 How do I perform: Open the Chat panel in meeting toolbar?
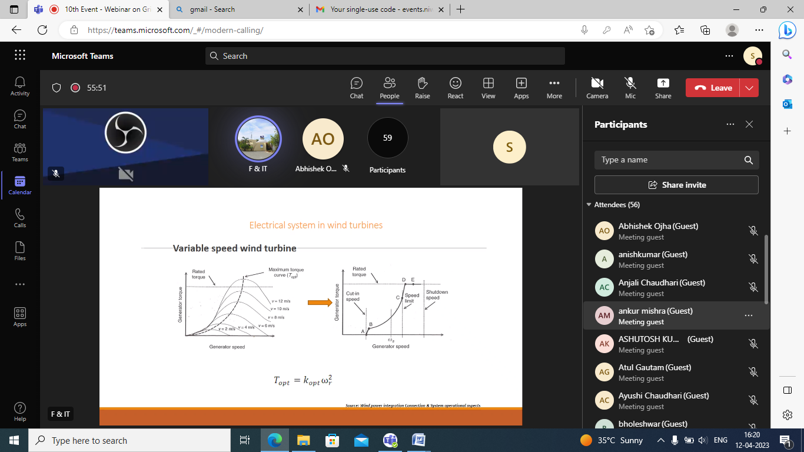pos(356,88)
